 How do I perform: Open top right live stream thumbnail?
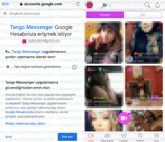click(x=144, y=43)
